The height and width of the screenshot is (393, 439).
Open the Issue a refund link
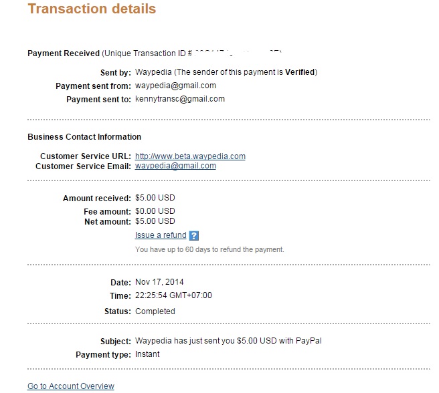[160, 235]
